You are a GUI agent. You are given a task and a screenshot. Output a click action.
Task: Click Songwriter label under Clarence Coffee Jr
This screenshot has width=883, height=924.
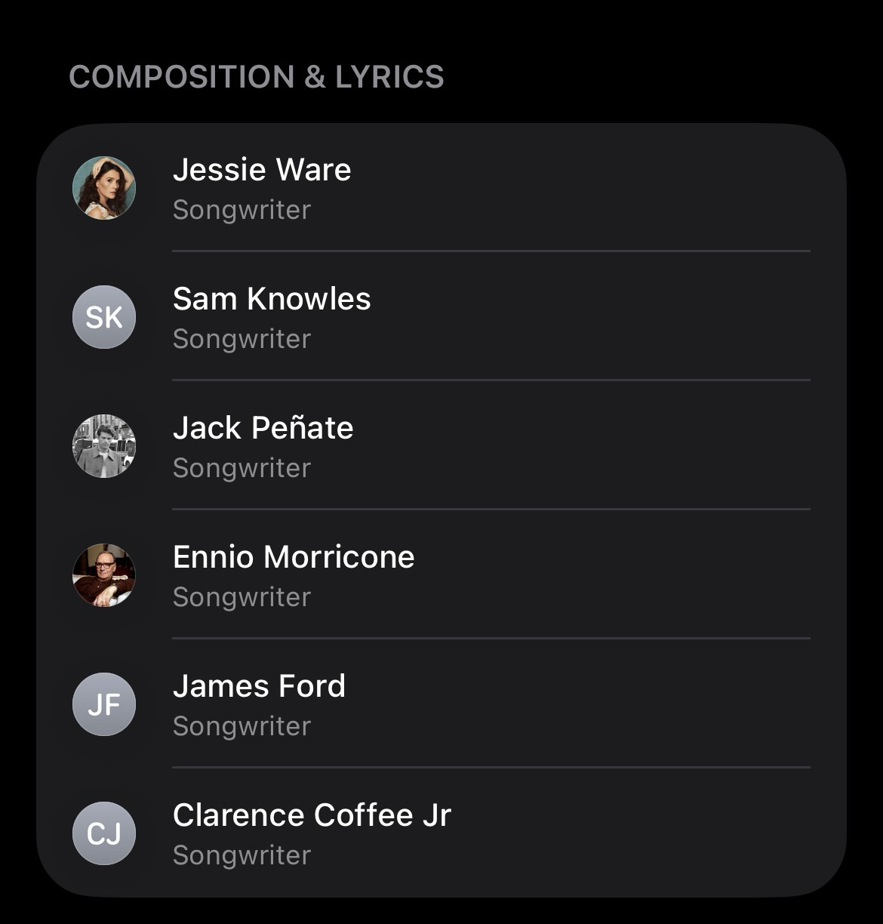242,855
